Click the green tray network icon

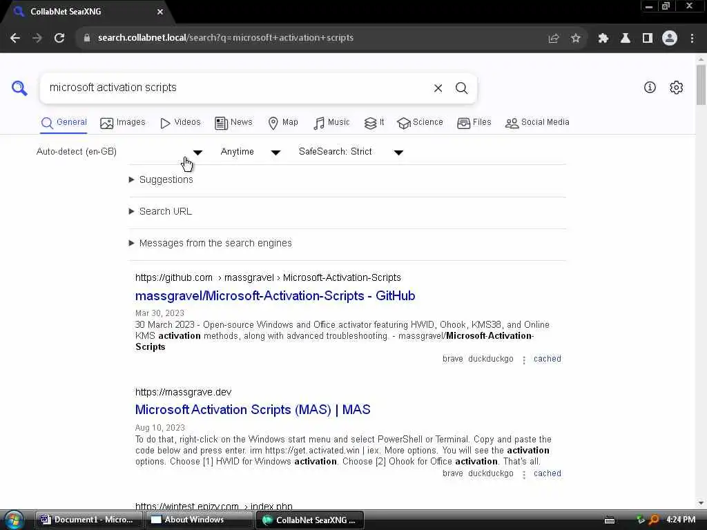tap(640, 520)
